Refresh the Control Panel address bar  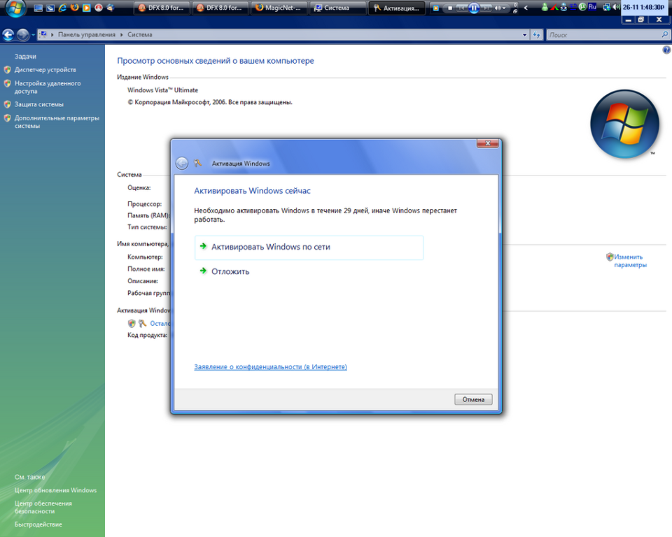537,35
